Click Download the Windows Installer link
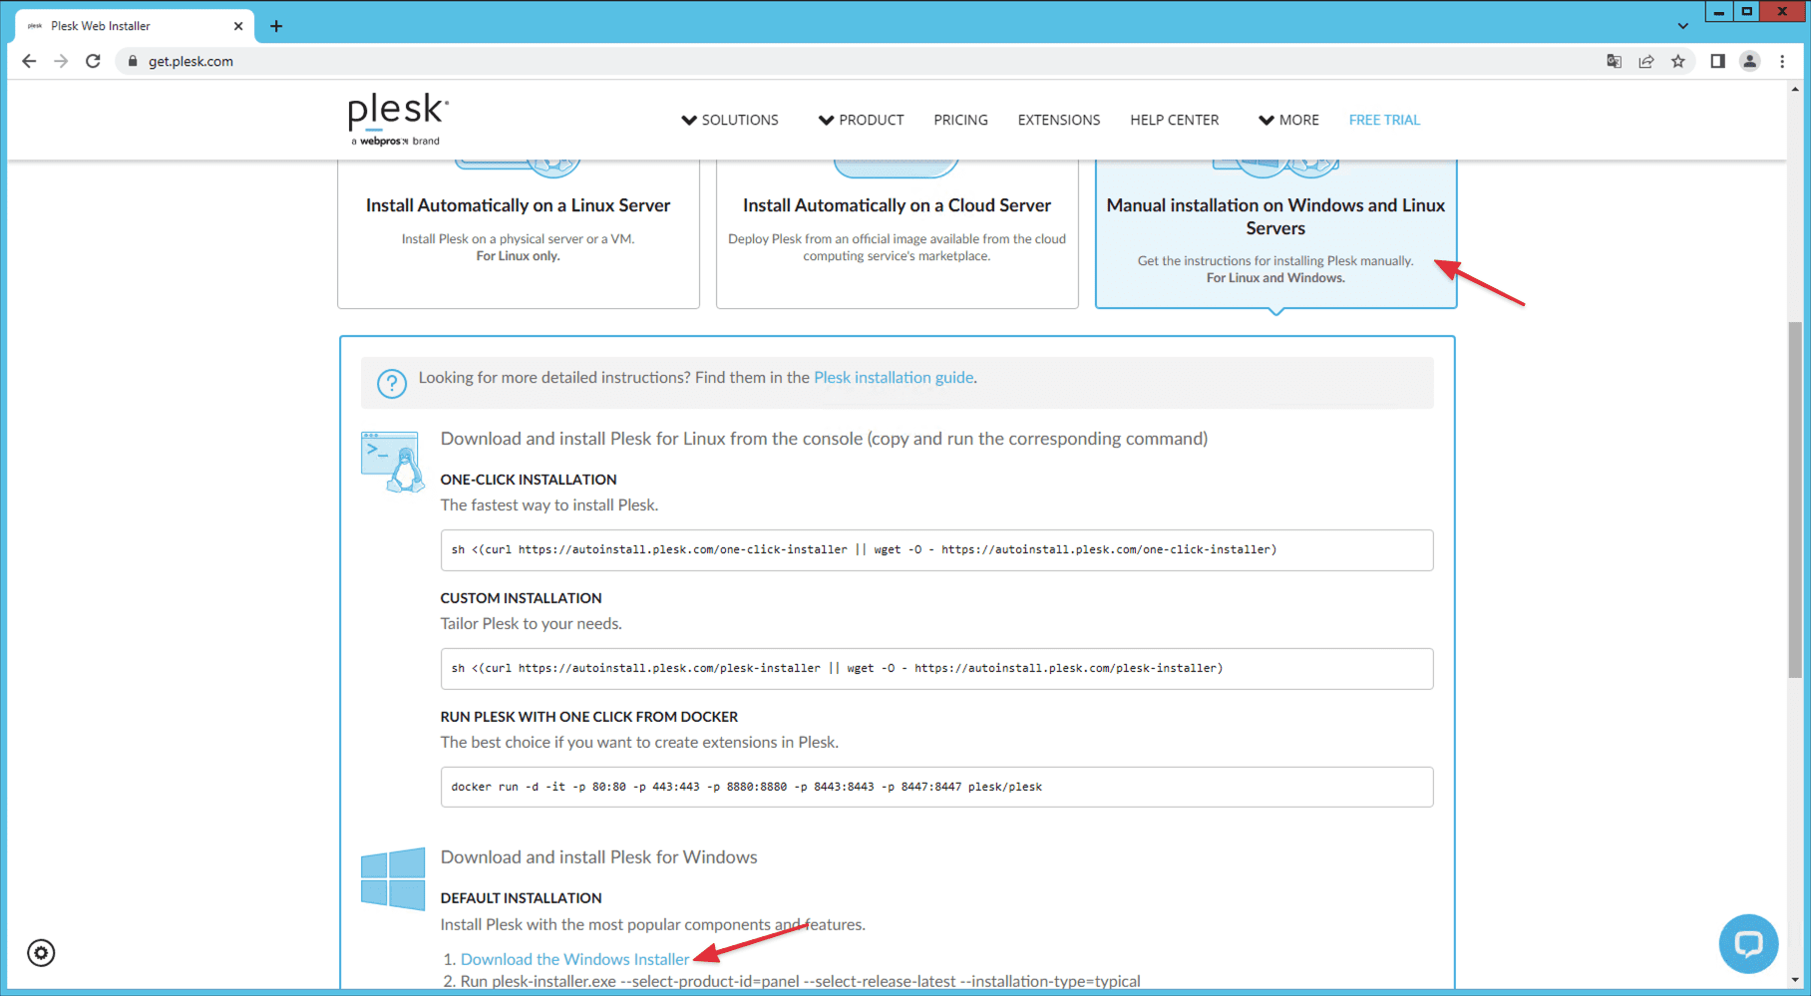The height and width of the screenshot is (996, 1811). pos(574,959)
